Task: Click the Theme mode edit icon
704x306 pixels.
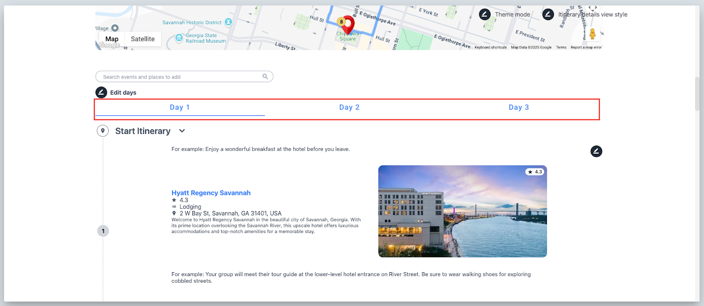Action: pyautogui.click(x=484, y=15)
